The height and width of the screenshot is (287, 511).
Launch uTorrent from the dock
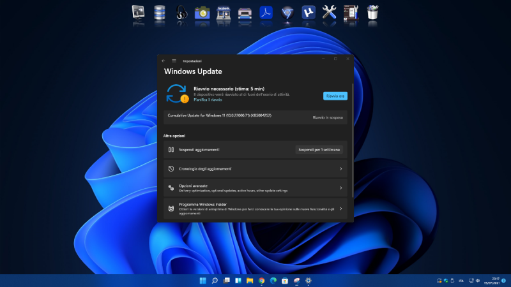pyautogui.click(x=309, y=13)
